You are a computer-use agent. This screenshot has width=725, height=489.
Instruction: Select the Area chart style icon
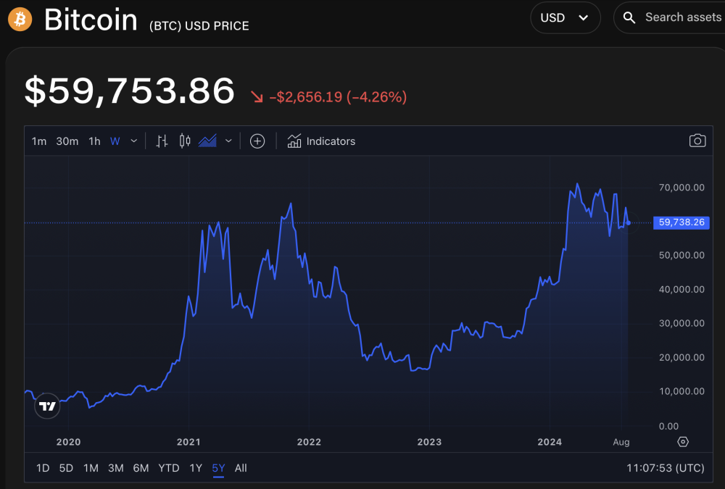click(x=208, y=141)
